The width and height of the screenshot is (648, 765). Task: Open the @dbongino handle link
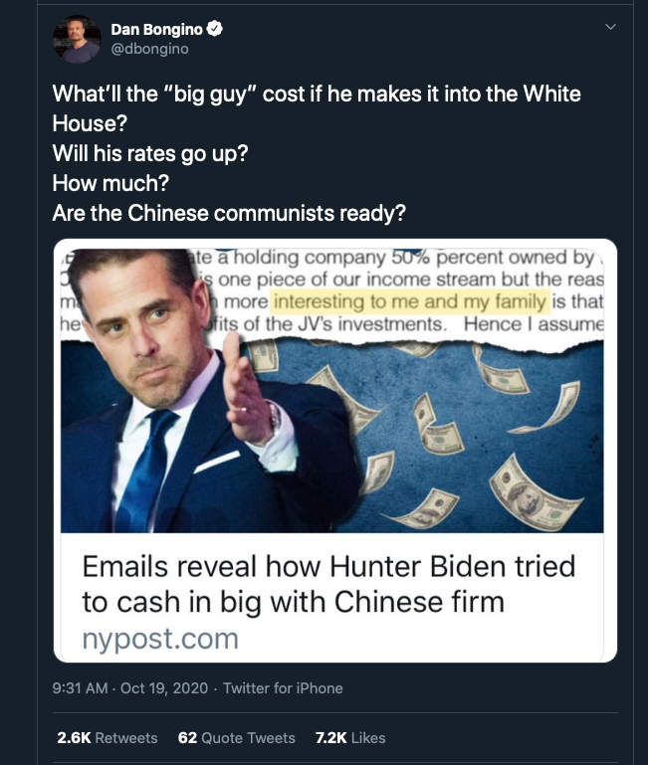click(149, 48)
